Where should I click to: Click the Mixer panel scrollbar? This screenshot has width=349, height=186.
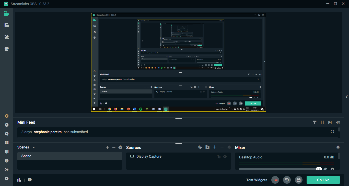[x=339, y=156]
